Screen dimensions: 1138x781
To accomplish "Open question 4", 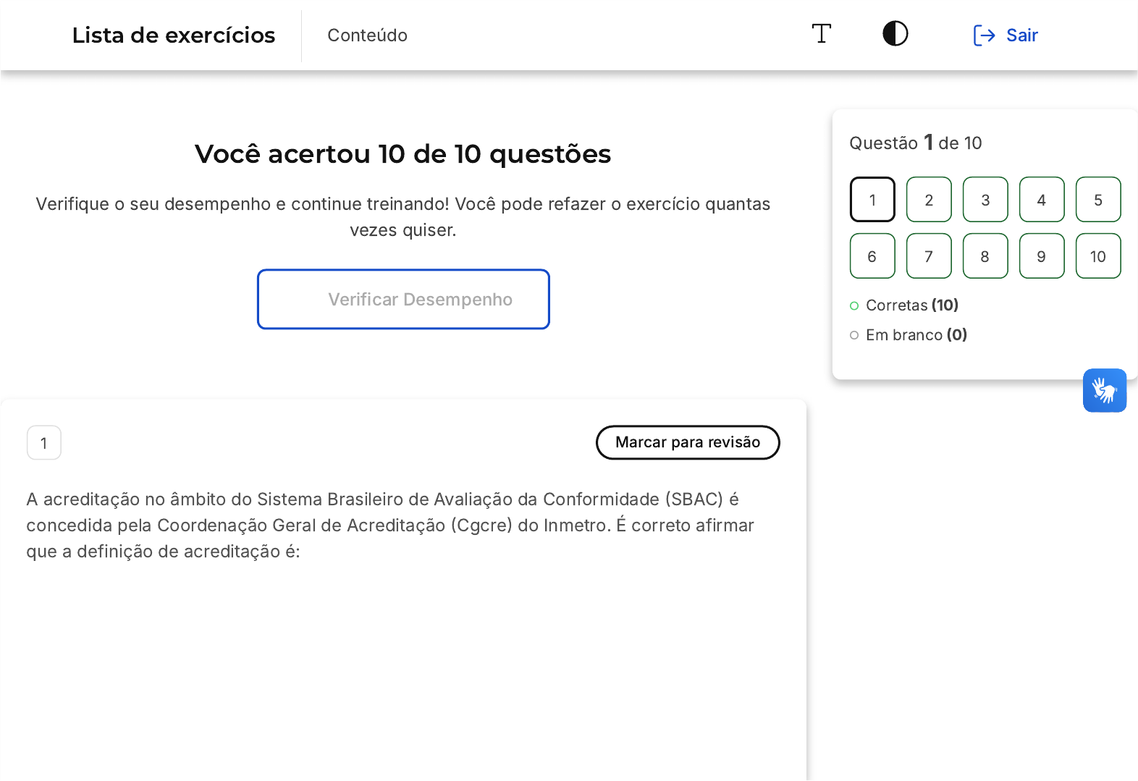I will click(1042, 200).
